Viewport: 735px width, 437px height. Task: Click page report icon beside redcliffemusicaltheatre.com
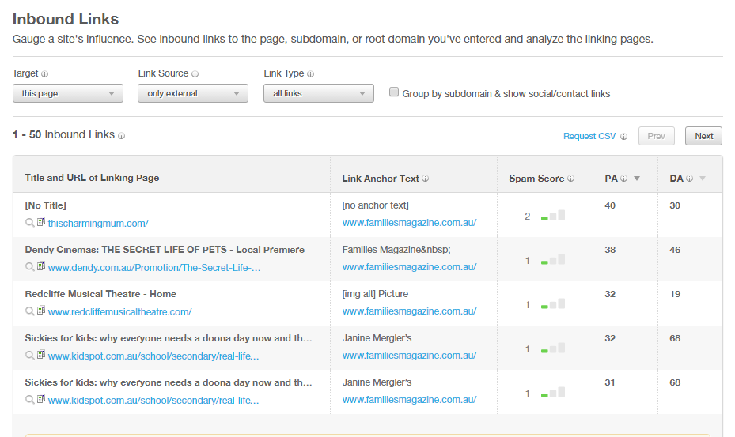(x=41, y=310)
